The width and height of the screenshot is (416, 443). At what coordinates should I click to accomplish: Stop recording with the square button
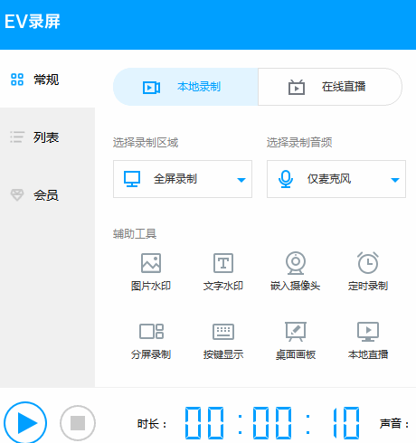[78, 423]
